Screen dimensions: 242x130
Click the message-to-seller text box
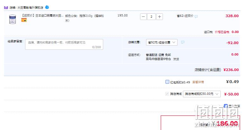64,44
